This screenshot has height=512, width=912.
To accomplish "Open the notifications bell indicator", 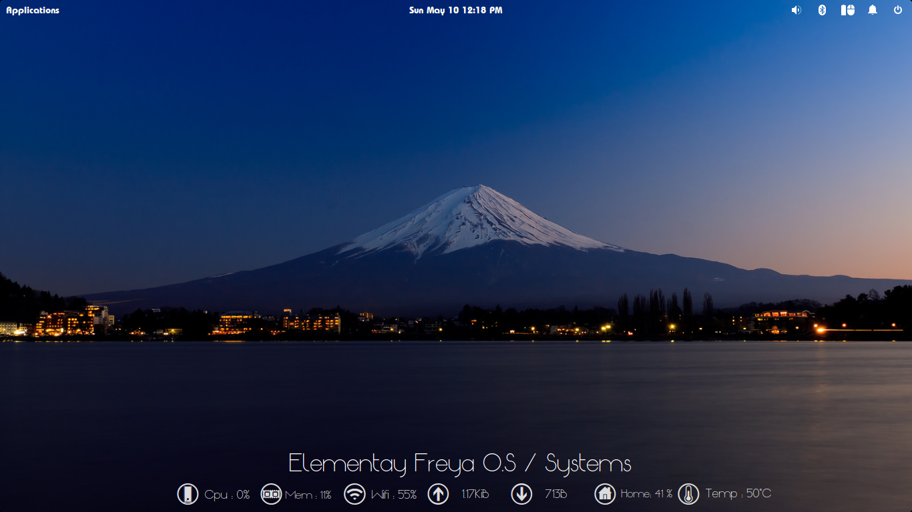I will click(873, 10).
